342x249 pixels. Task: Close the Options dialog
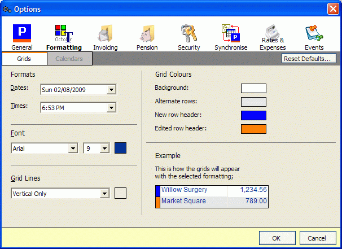point(333,9)
